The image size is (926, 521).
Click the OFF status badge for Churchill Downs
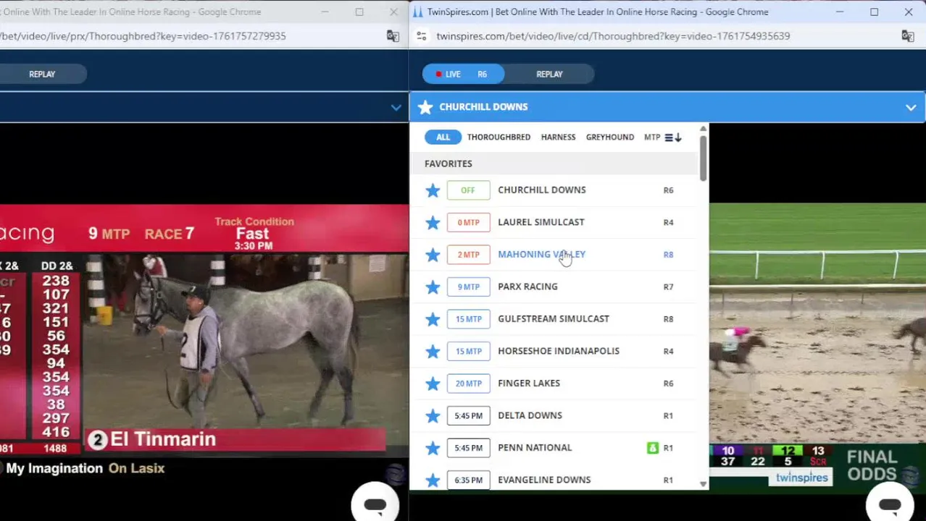coord(468,190)
